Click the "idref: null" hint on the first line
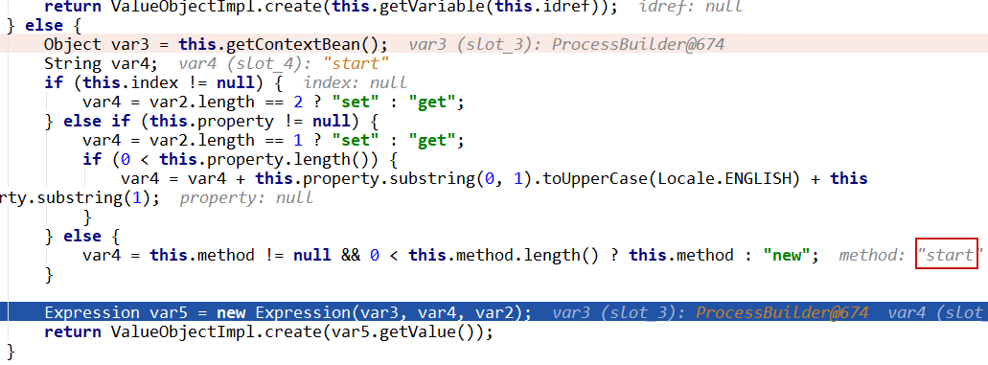Image resolution: width=988 pixels, height=365 pixels. tap(691, 7)
